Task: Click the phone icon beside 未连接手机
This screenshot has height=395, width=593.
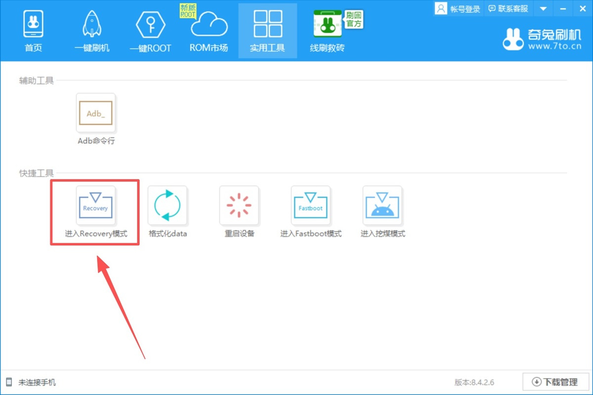Action: [9, 382]
